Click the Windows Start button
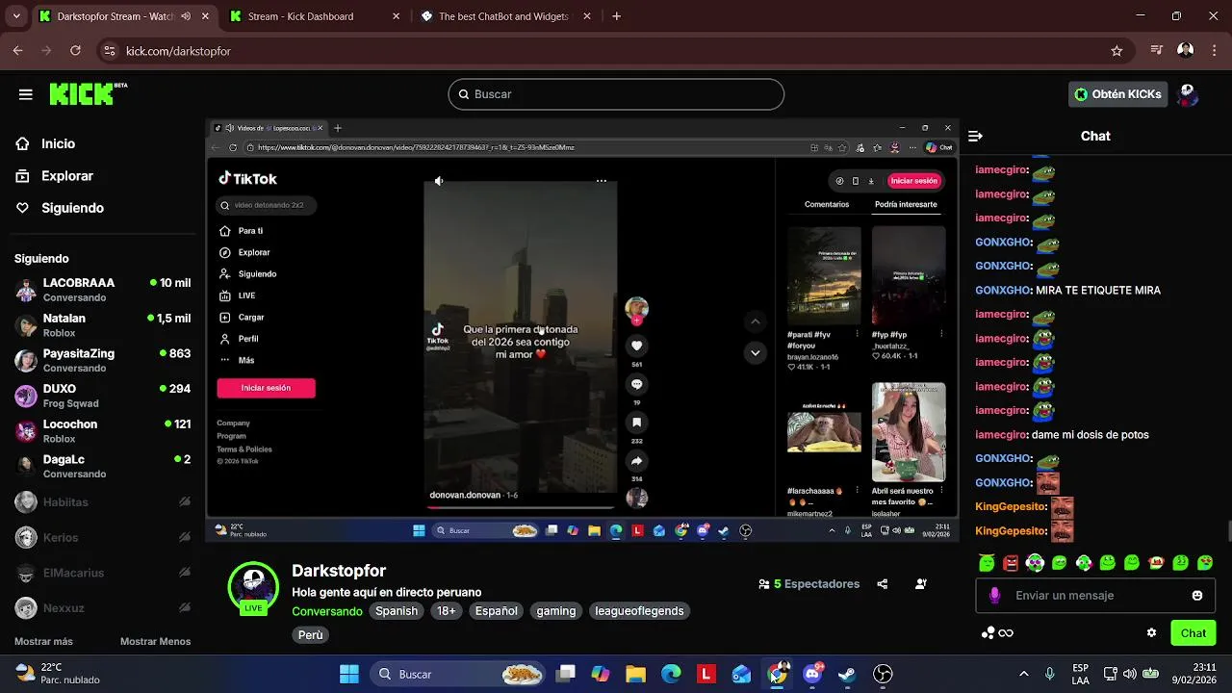This screenshot has width=1232, height=693. 349,674
